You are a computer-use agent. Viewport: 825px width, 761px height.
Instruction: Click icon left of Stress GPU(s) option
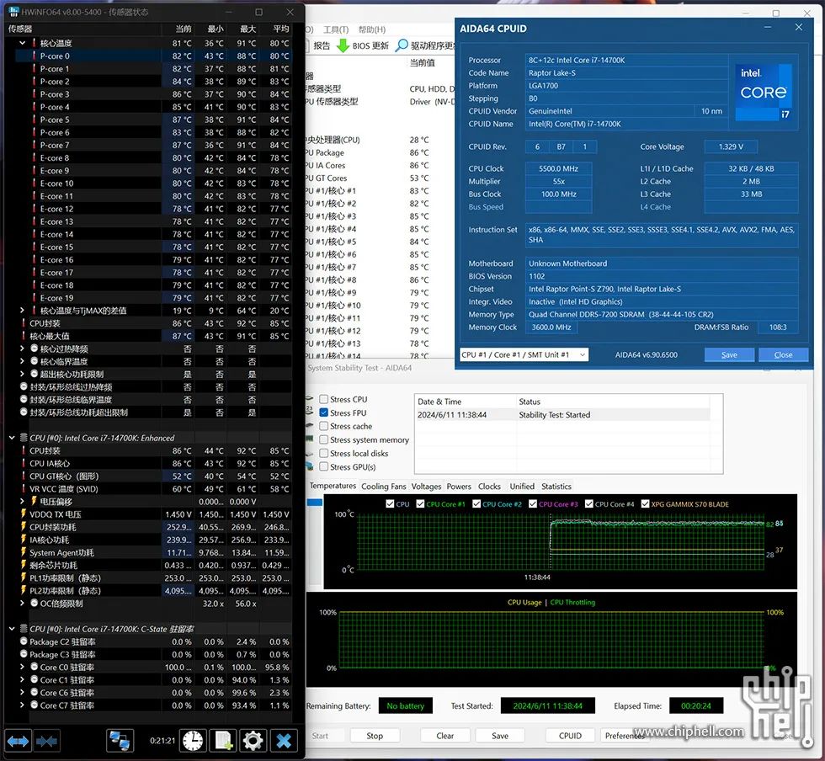pos(310,466)
